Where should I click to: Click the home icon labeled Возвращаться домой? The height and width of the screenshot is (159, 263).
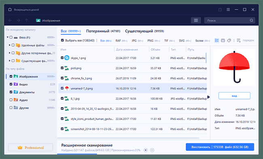click(10, 10)
